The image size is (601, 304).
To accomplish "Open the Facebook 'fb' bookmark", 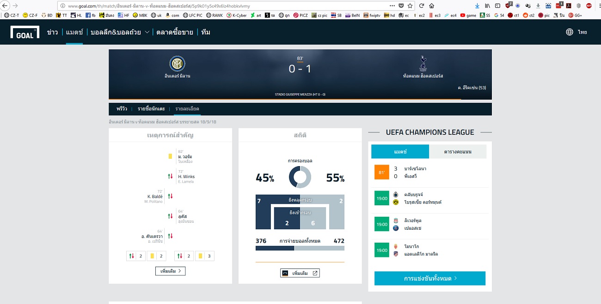I will tap(91, 15).
